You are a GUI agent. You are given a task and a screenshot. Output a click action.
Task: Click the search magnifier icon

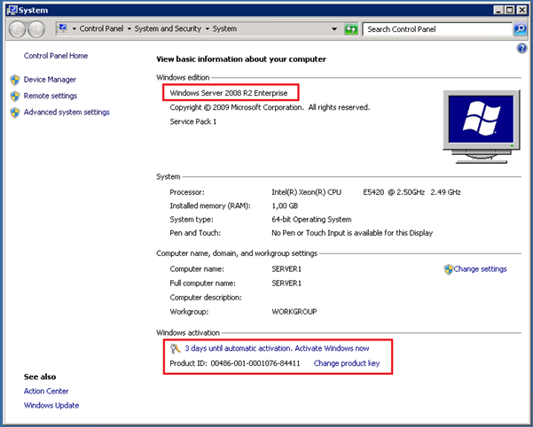(520, 29)
